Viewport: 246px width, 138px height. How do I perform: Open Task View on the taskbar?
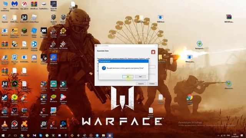(15, 135)
